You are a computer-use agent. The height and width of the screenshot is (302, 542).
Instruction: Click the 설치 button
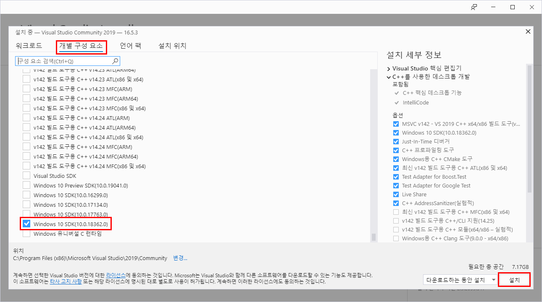pos(514,280)
